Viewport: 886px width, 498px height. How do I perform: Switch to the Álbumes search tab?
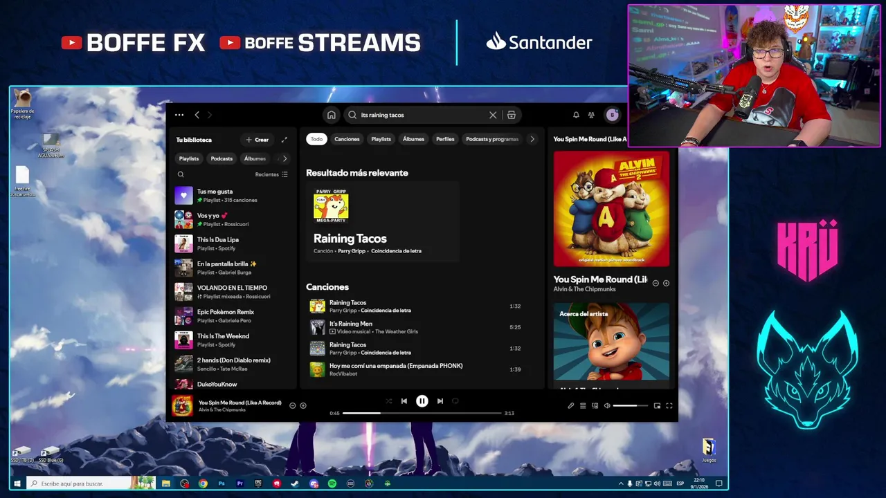[413, 139]
